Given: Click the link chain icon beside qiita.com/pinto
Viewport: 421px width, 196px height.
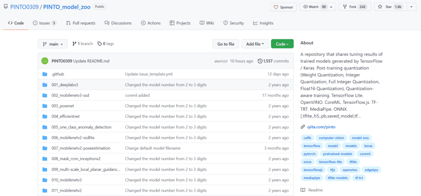Looking at the screenshot, I should (x=303, y=127).
